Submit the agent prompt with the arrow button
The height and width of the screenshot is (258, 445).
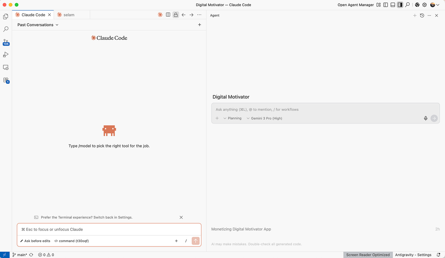click(434, 118)
